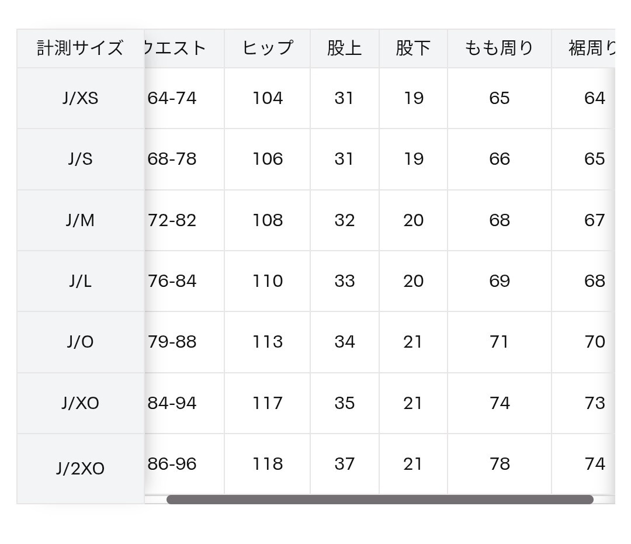
Task: Select the ヒップ column header
Action: click(x=267, y=48)
